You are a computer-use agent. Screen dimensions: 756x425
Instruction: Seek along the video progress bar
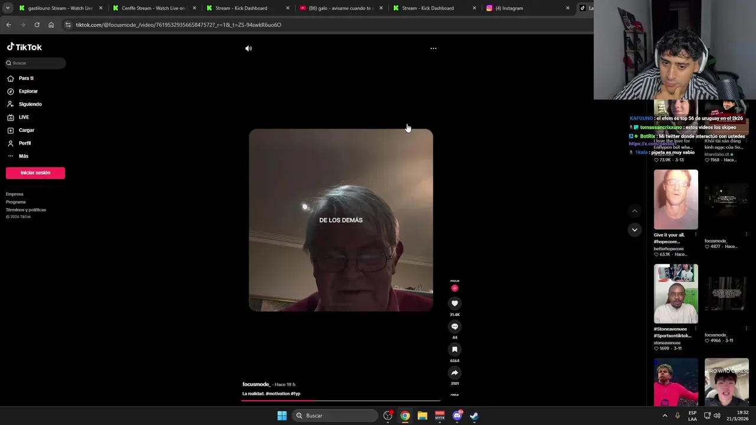[x=341, y=401]
